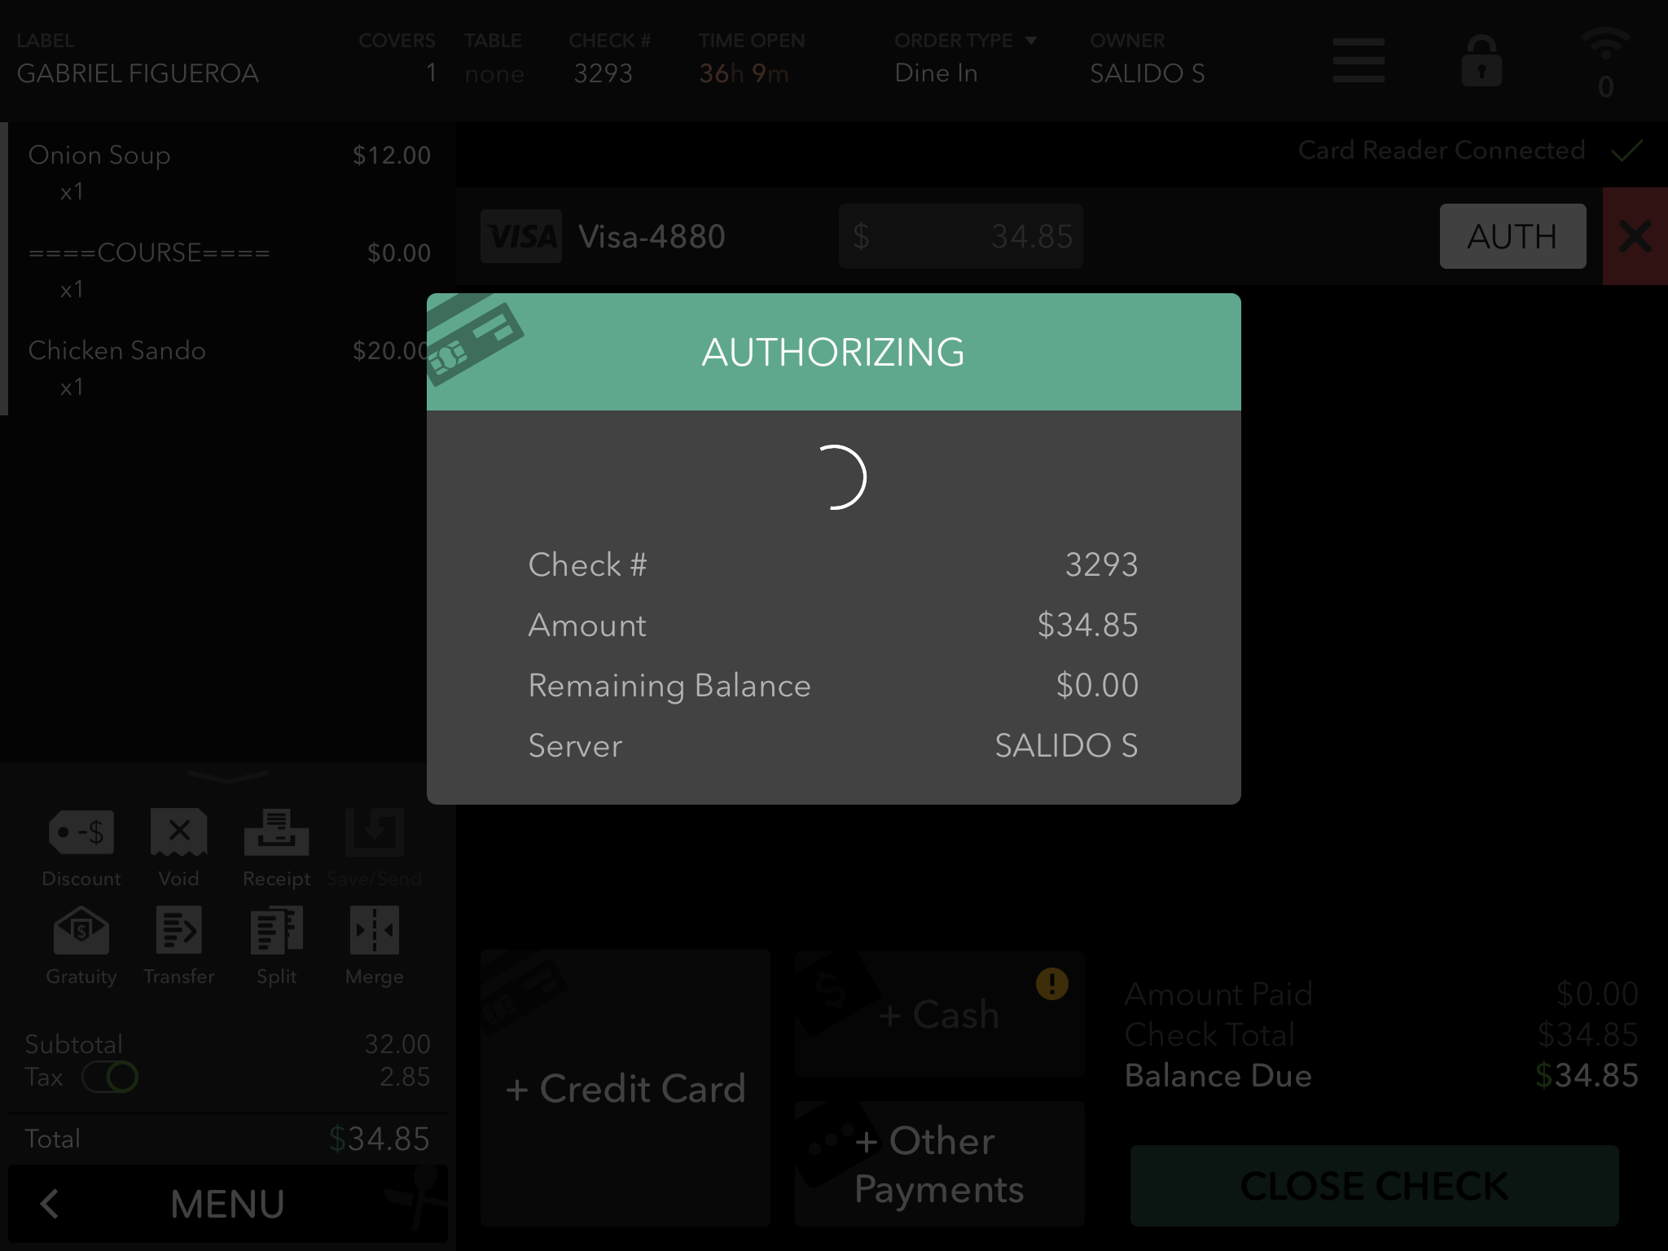The height and width of the screenshot is (1251, 1668).
Task: Choose the Merge checks icon
Action: [375, 930]
